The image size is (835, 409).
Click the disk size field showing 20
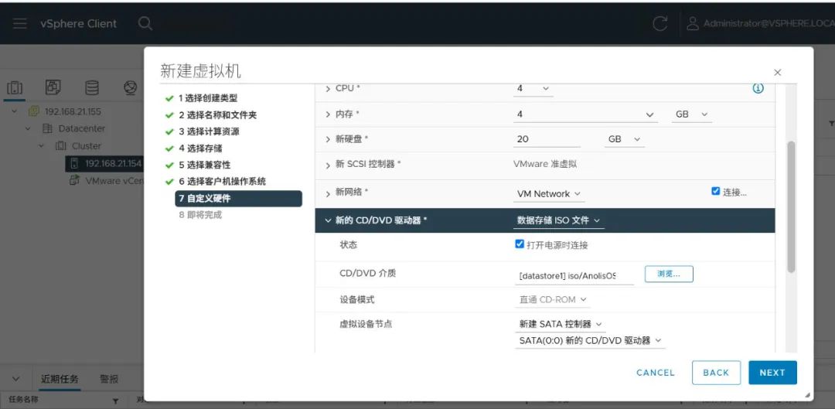pyautogui.click(x=547, y=139)
